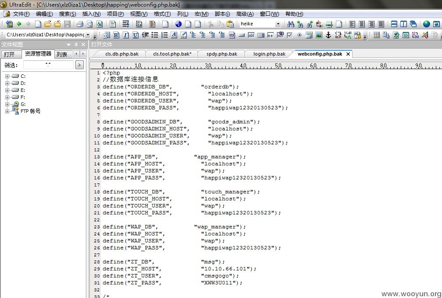Click the Center alignment icon
Viewport: 442px width, 298px height.
(x=362, y=24)
